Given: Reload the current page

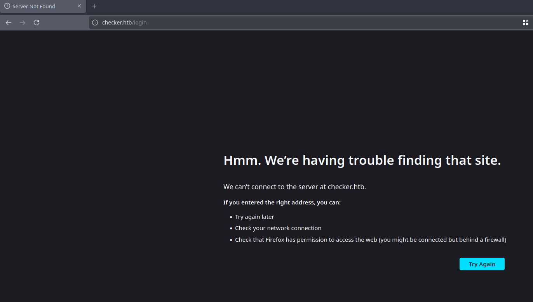Looking at the screenshot, I should point(37,23).
